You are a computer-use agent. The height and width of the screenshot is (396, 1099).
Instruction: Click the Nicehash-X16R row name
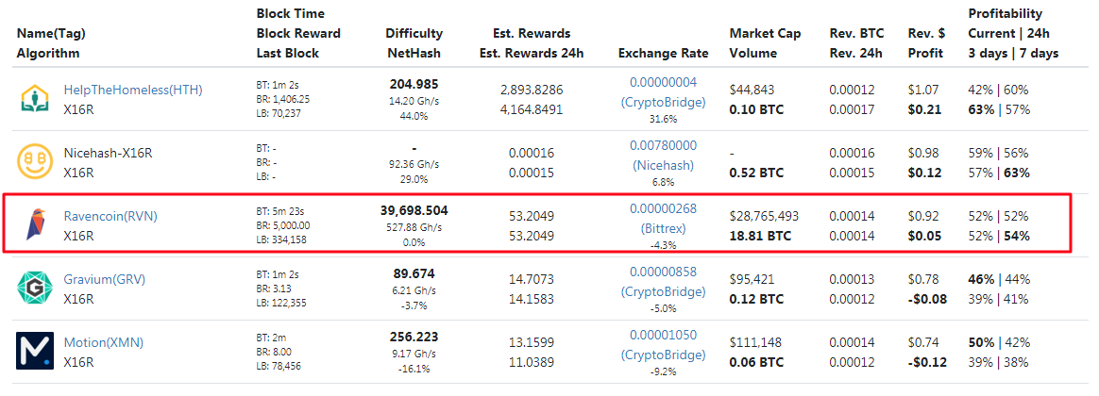click(110, 153)
